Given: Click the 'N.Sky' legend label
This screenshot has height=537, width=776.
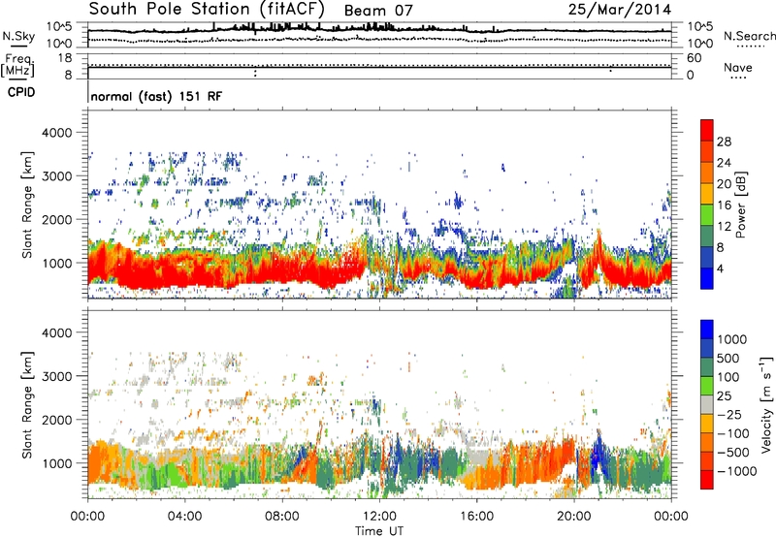Looking at the screenshot, I should tap(18, 36).
